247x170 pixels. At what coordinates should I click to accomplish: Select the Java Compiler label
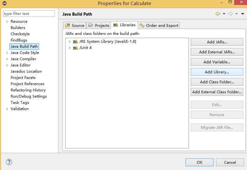(x=23, y=59)
